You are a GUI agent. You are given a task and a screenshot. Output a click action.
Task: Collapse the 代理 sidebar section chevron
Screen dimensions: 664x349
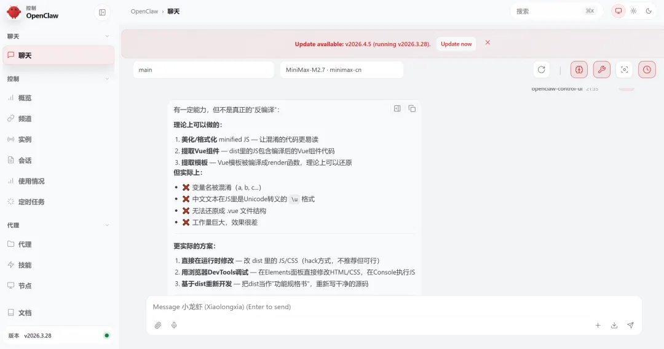point(107,225)
